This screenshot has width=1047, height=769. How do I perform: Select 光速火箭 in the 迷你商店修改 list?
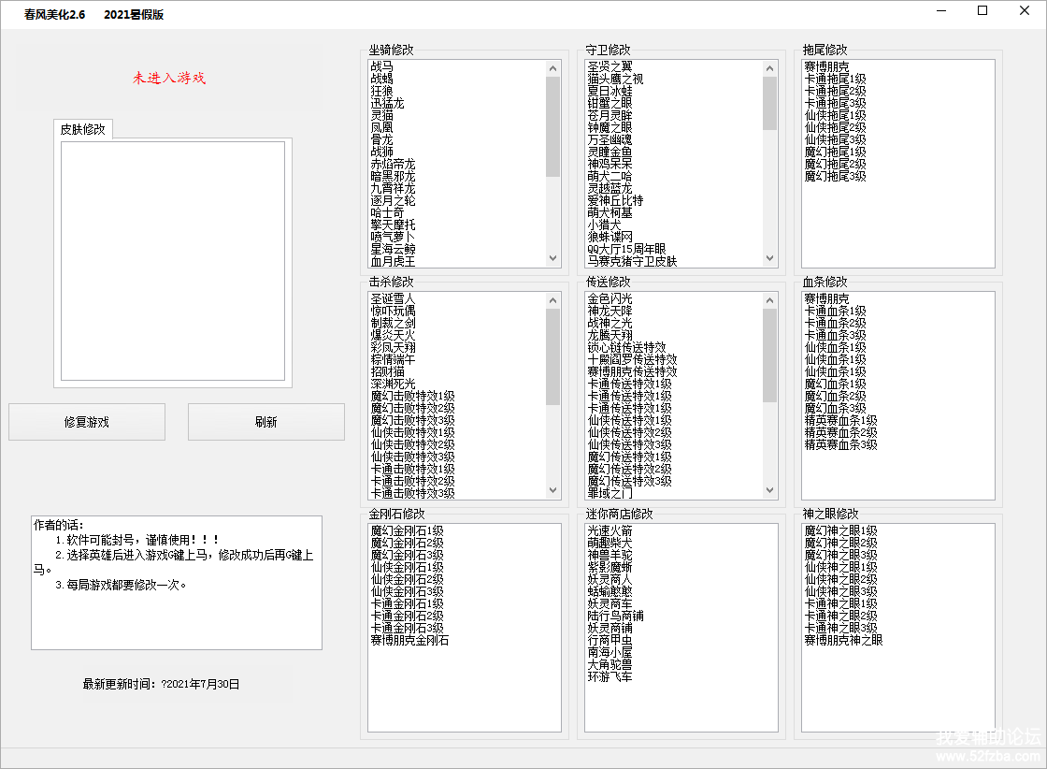click(x=610, y=530)
